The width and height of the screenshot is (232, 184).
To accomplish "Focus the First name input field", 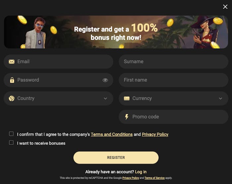I will [173, 80].
